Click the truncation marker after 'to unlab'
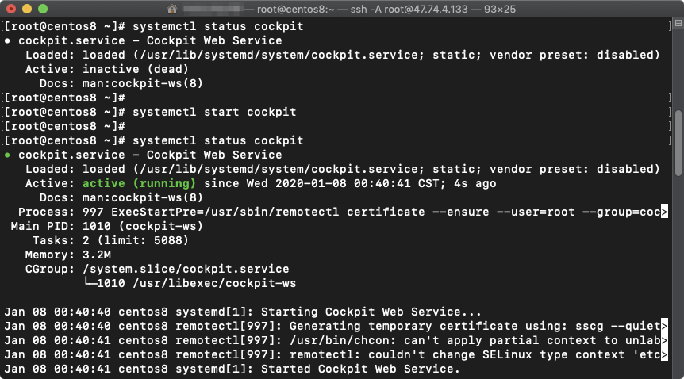 [x=664, y=341]
